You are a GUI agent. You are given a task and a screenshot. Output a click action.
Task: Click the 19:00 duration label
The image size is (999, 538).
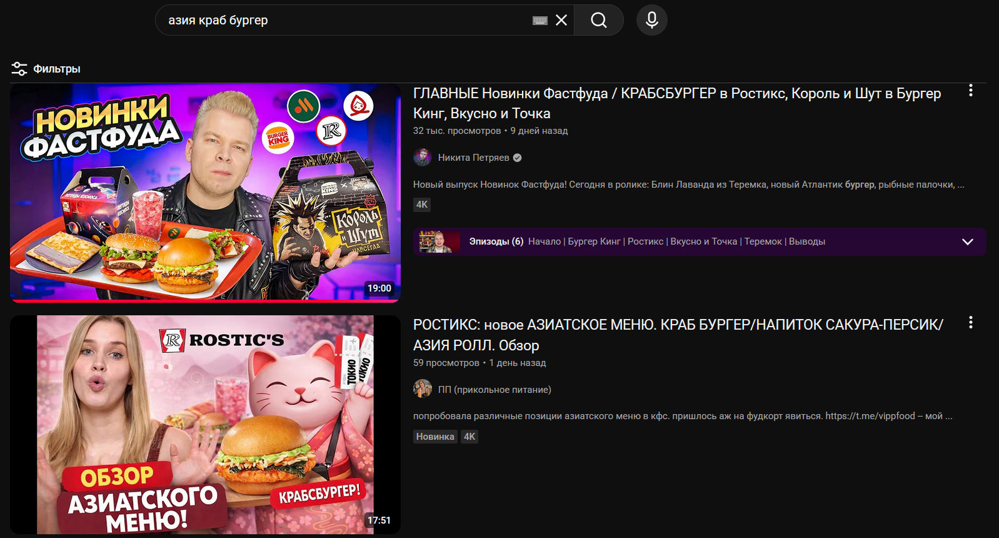click(379, 288)
